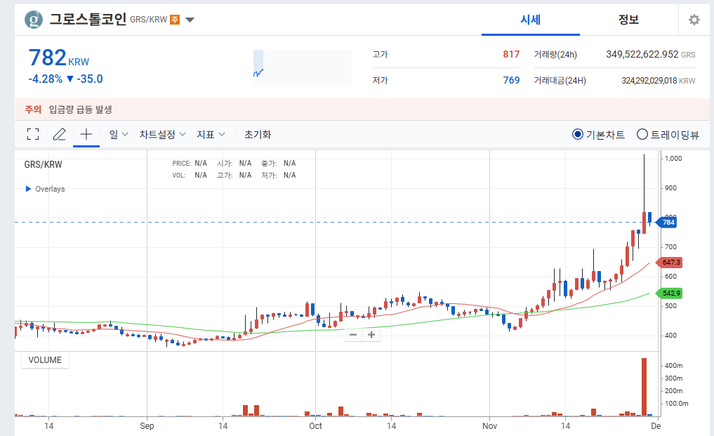Click the Oct date axis label
The width and height of the screenshot is (714, 436).
pos(315,426)
